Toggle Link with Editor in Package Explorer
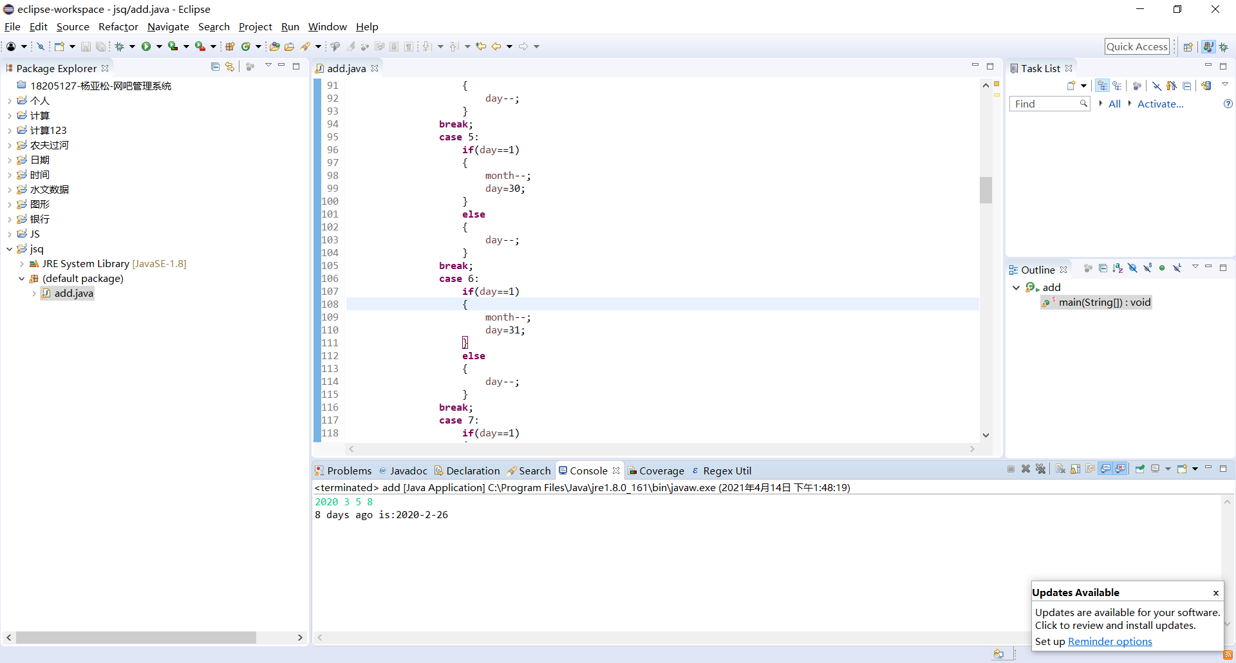Image resolution: width=1236 pixels, height=663 pixels. pyautogui.click(x=230, y=67)
